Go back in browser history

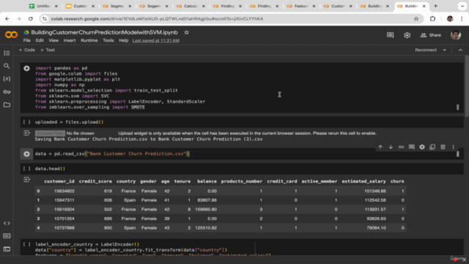pos(7,19)
